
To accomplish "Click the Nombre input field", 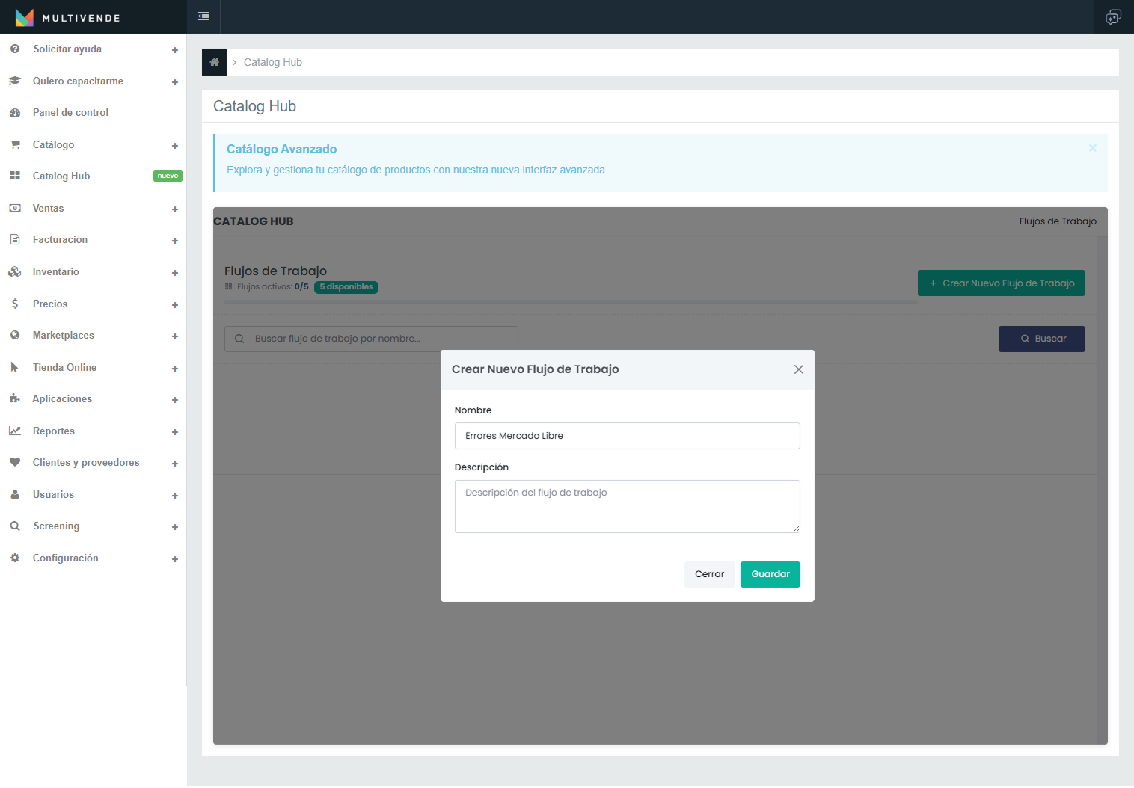I will [x=627, y=436].
